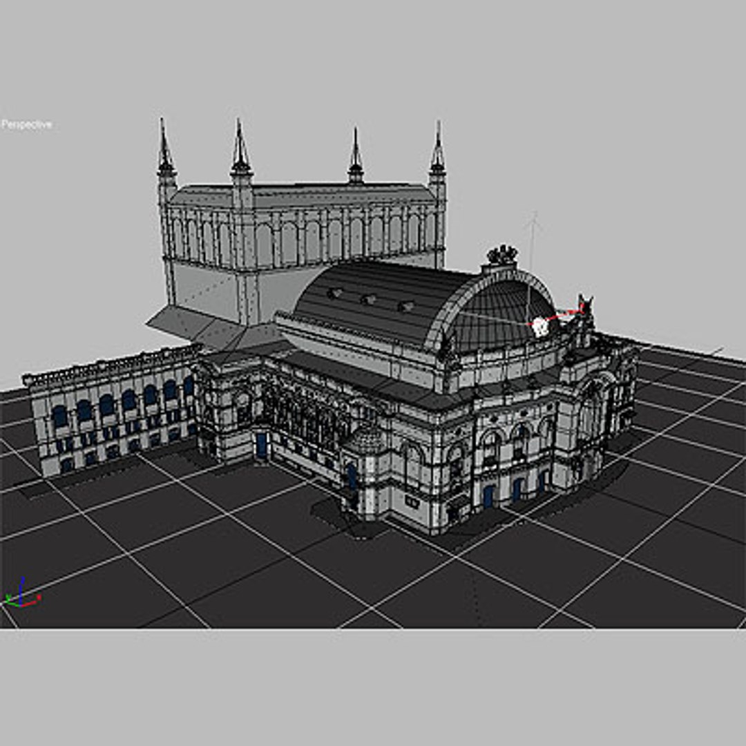This screenshot has height=746, width=746.
Task: Select the sloped canopy beneath the tower
Action: click(x=209, y=328)
